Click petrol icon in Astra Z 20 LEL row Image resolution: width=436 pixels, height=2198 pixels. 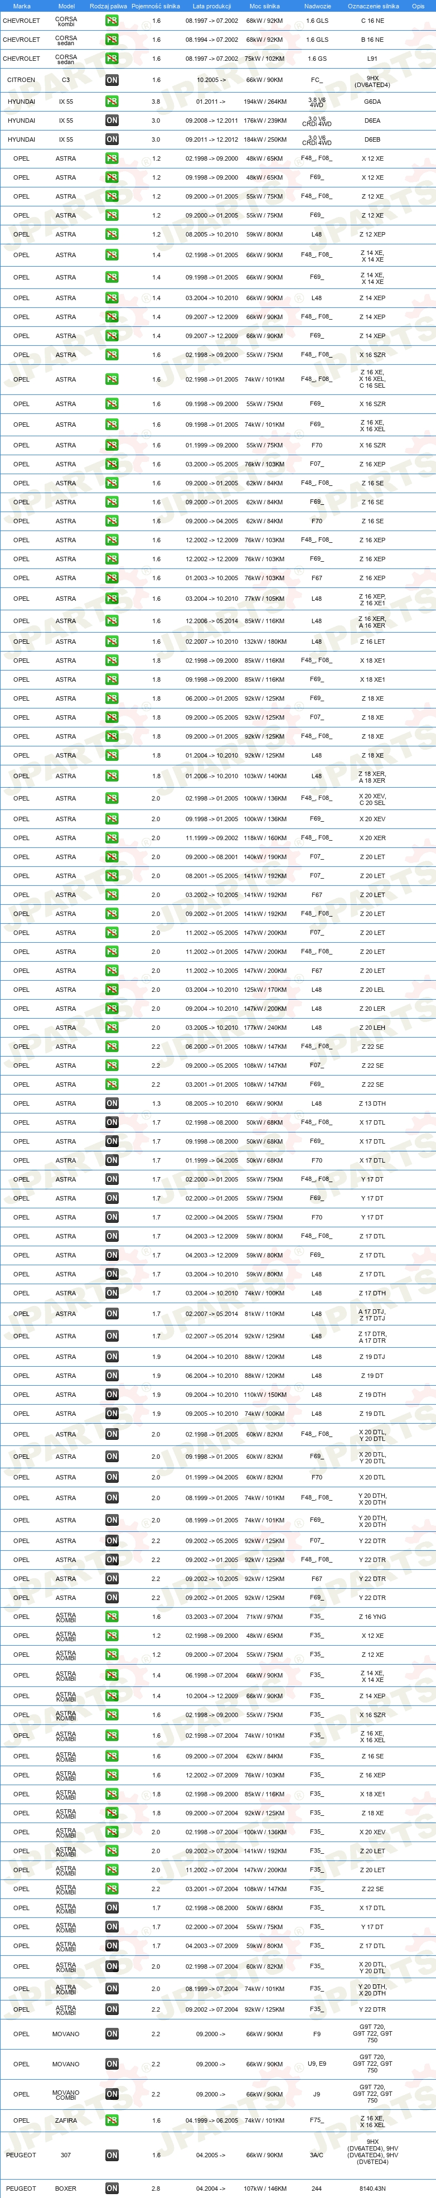point(112,990)
